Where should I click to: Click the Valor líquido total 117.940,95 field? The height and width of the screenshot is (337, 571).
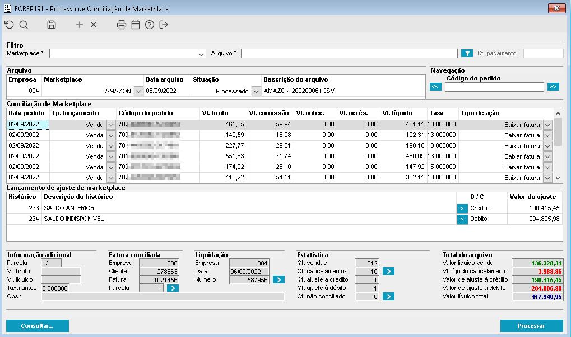pos(537,297)
